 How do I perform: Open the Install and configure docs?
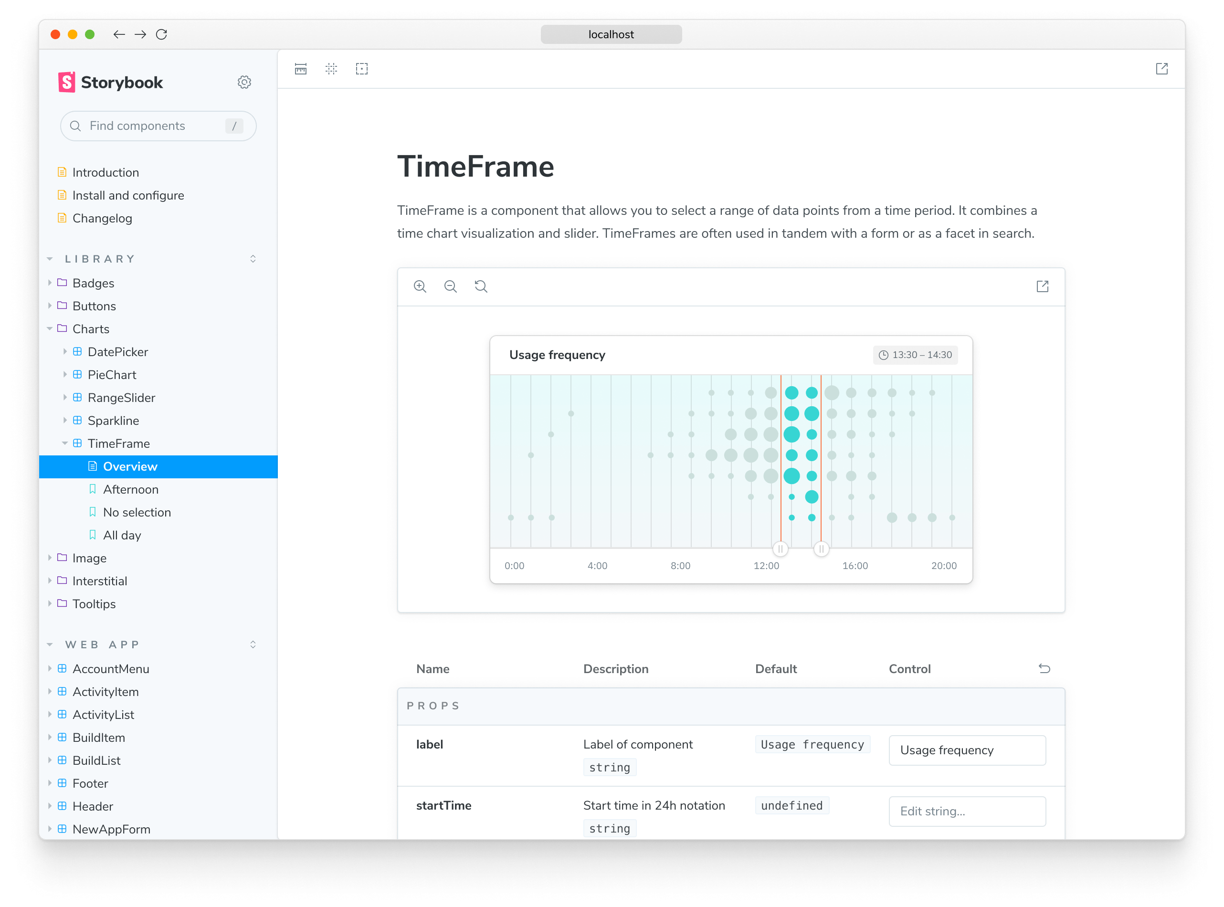pos(128,195)
